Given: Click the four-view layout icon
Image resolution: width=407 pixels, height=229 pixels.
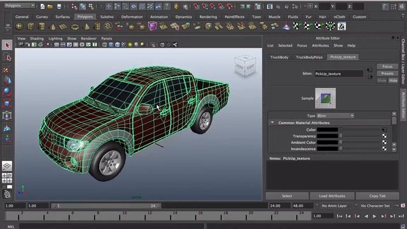Looking at the screenshot, I should [x=7, y=178].
